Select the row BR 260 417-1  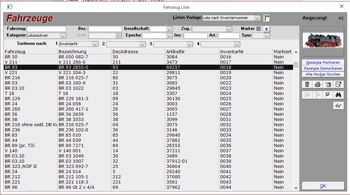[x=149, y=109]
